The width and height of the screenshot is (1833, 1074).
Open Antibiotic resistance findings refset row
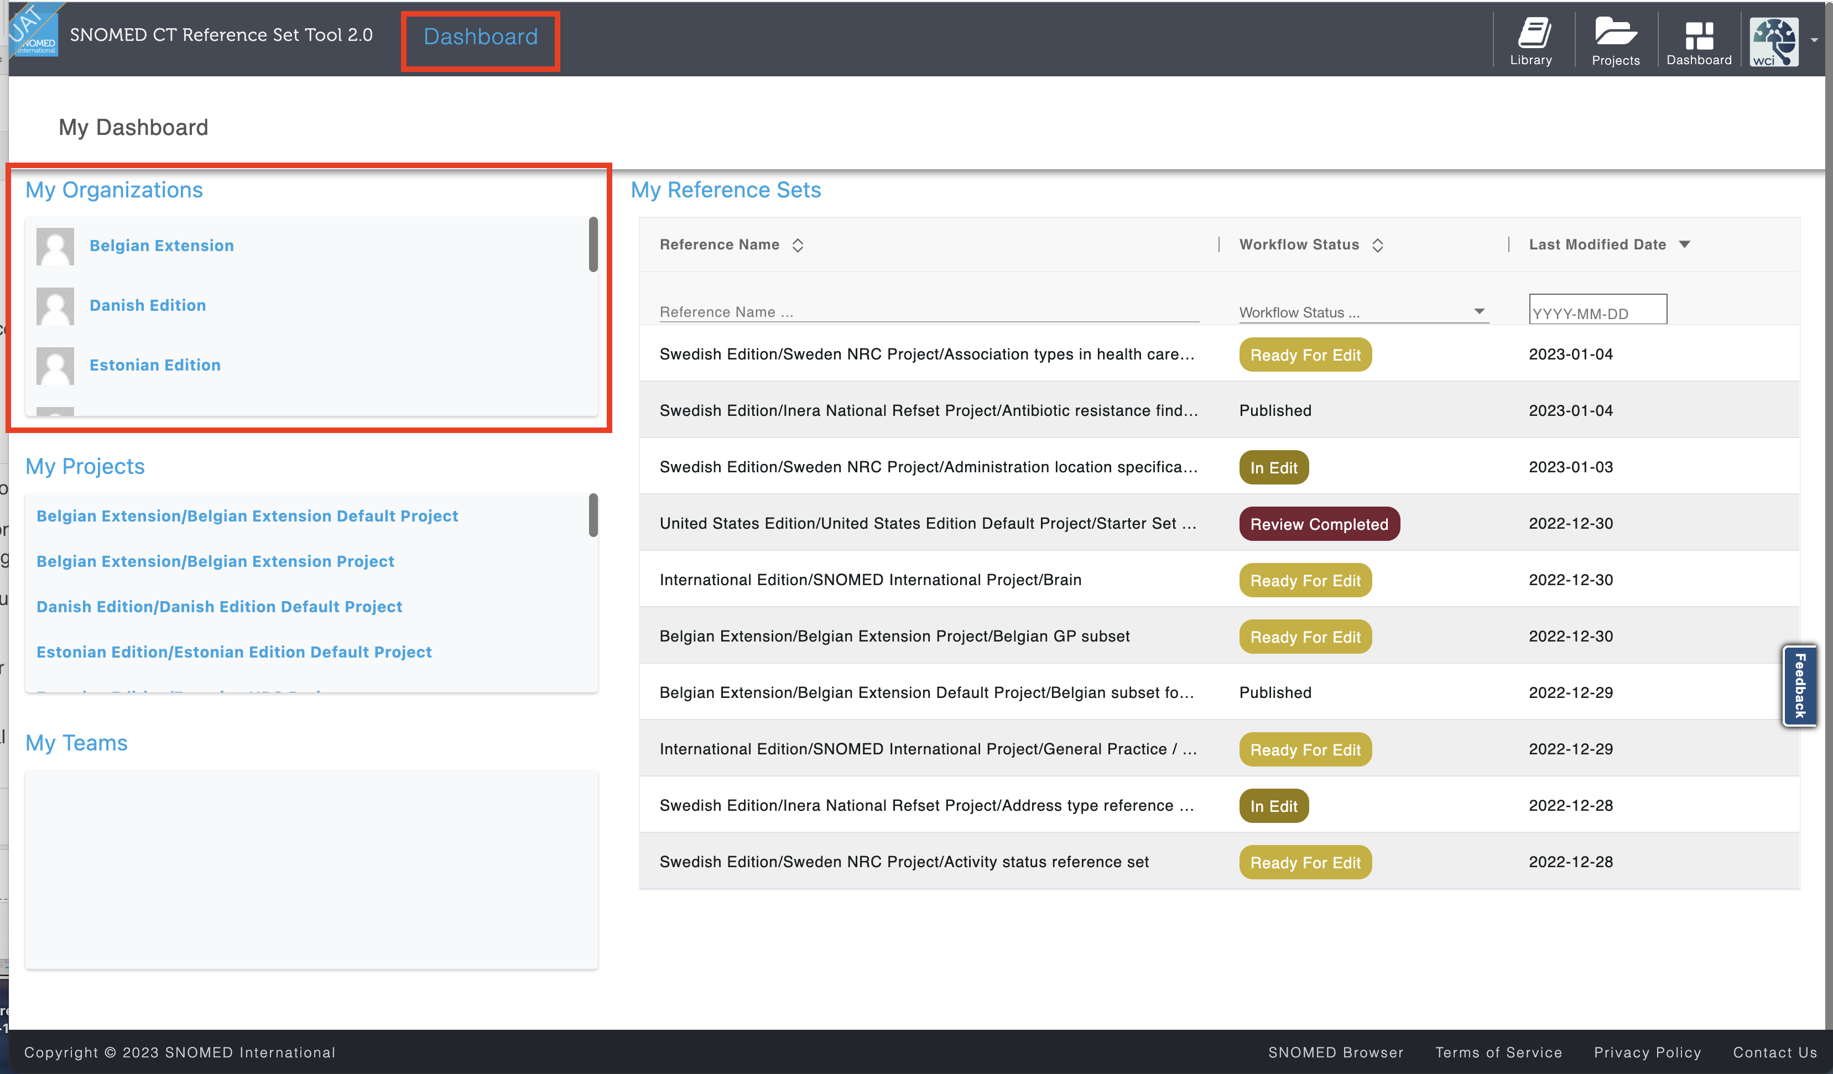[x=928, y=411]
